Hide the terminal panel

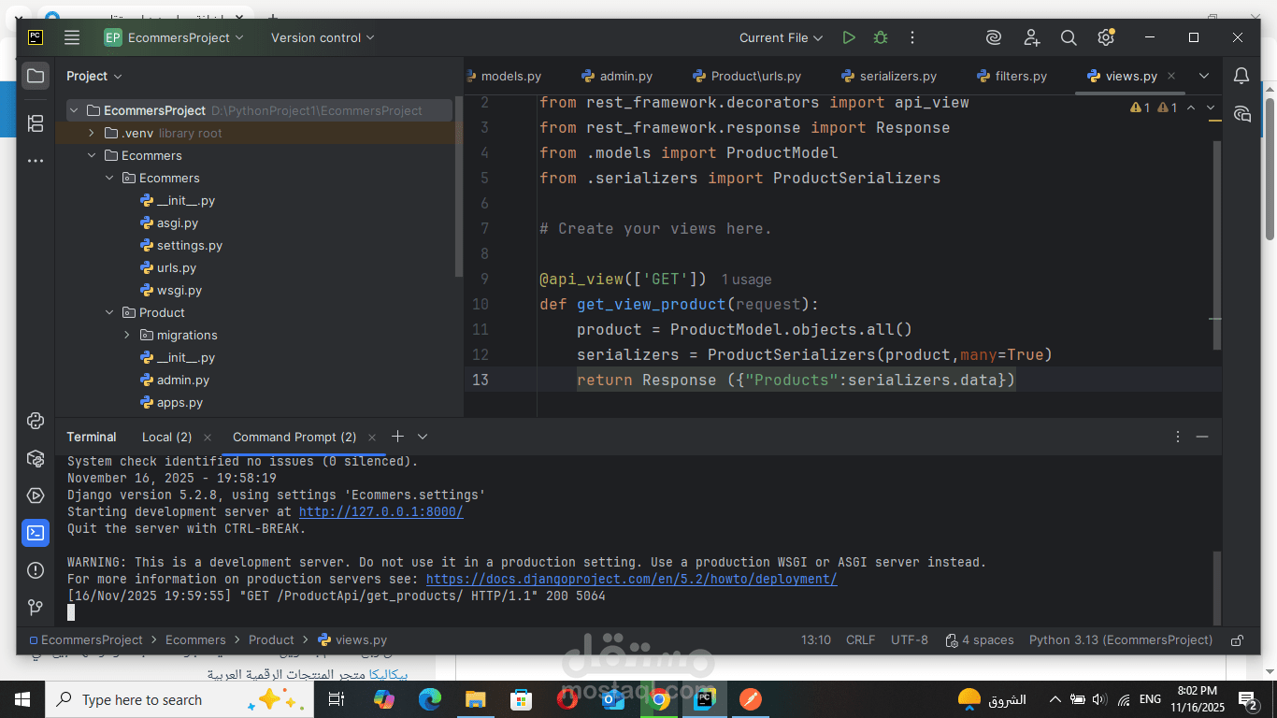tap(1202, 437)
